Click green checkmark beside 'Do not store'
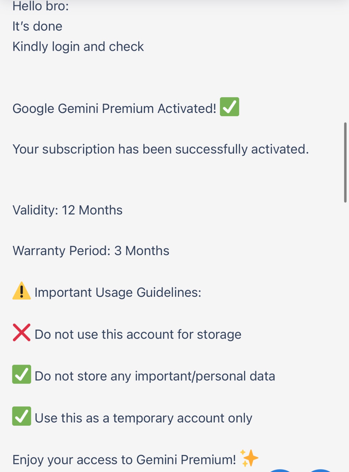This screenshot has height=472, width=349. (x=22, y=374)
